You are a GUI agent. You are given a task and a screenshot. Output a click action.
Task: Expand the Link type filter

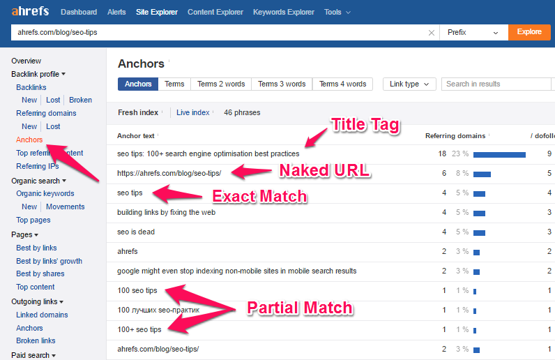coord(409,84)
